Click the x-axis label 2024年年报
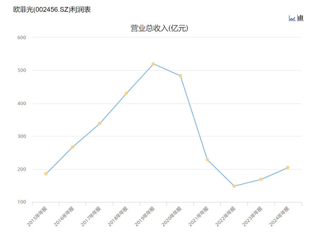This screenshot has height=234, width=318. point(279,216)
